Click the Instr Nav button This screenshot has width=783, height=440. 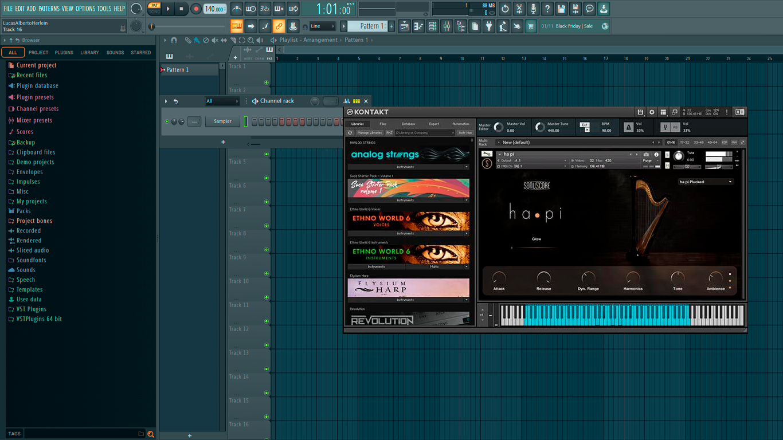click(x=465, y=132)
